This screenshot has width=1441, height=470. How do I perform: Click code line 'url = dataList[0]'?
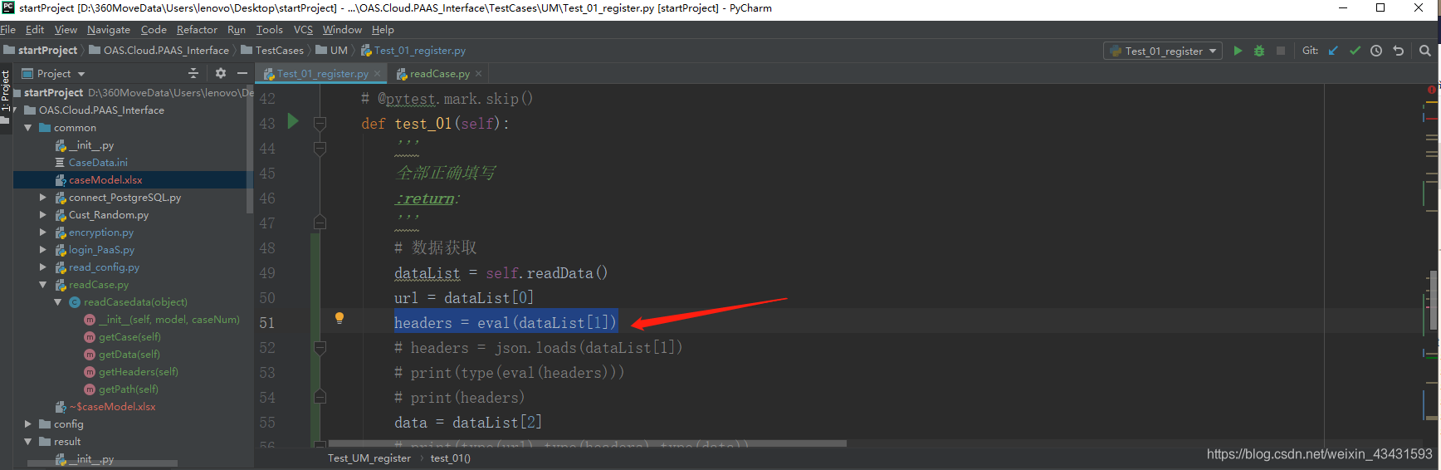tap(464, 298)
